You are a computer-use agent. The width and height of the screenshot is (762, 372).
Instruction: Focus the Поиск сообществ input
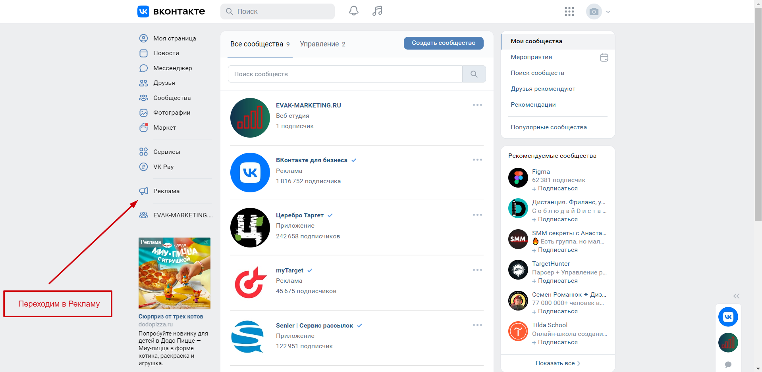pyautogui.click(x=345, y=74)
